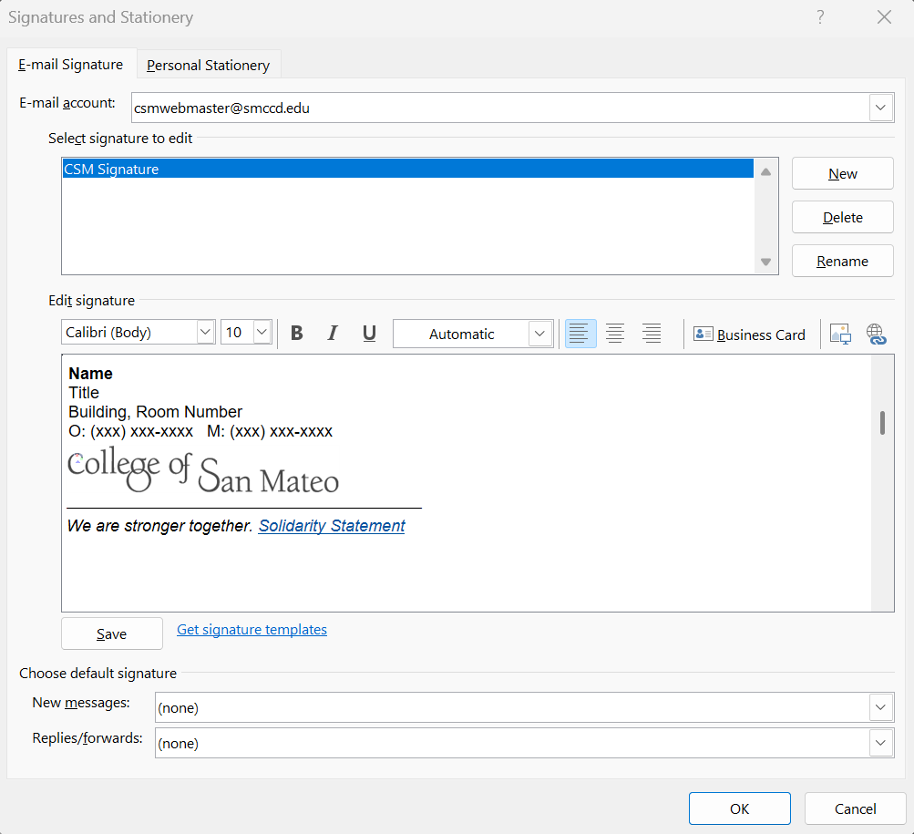Expand the Calibri (Body) font dropdown
914x834 pixels.
click(x=205, y=333)
